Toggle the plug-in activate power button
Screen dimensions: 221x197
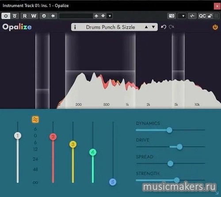[6, 16]
